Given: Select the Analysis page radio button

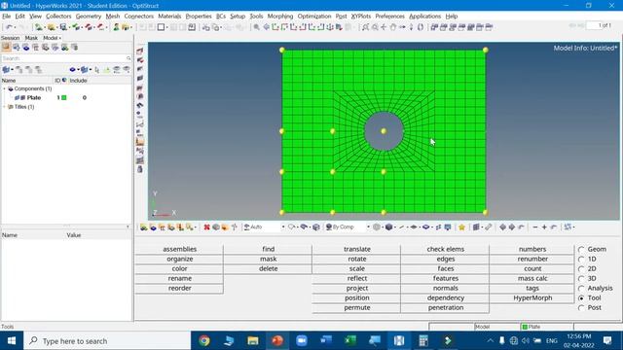Looking at the screenshot, I should click(581, 288).
